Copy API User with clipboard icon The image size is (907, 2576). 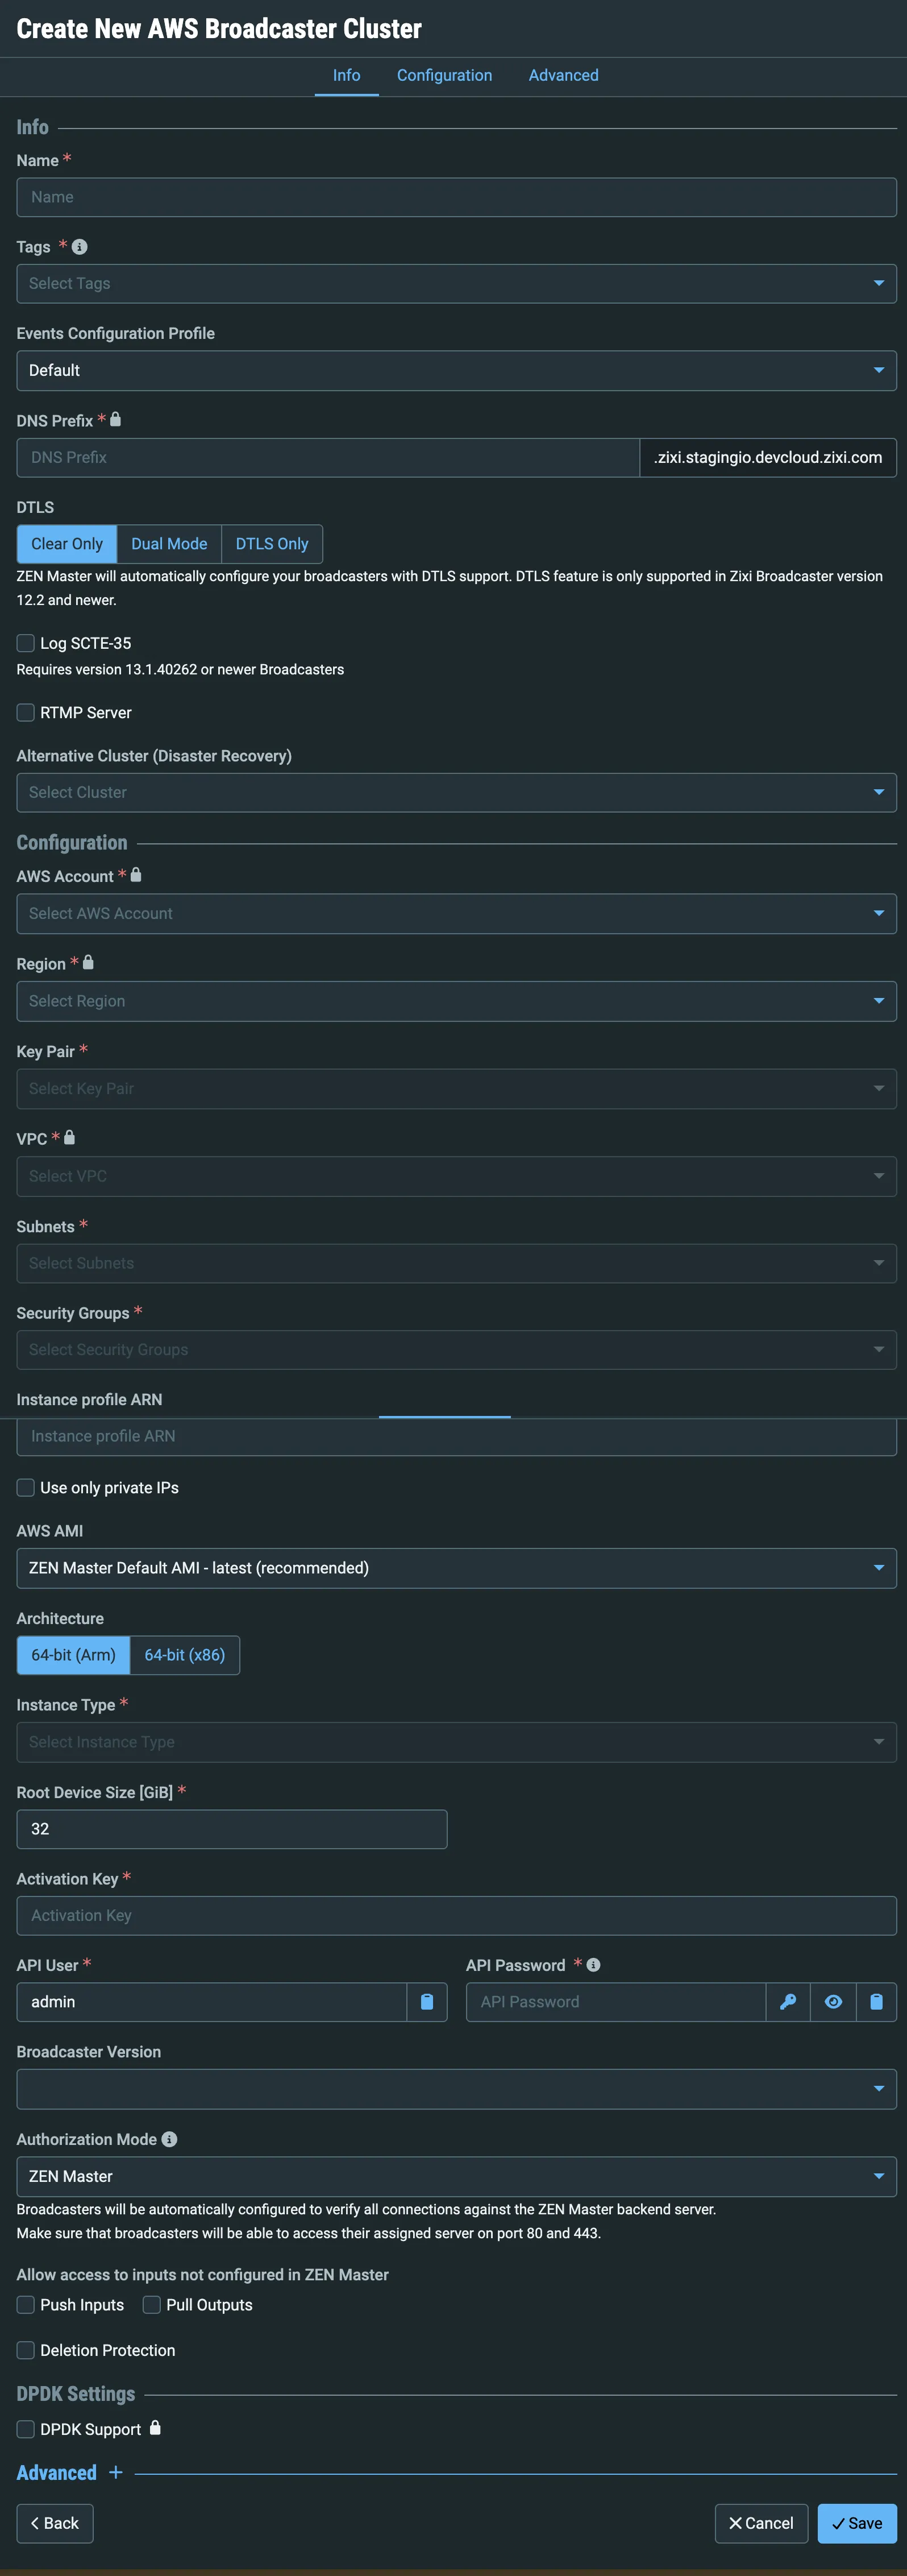pyautogui.click(x=427, y=2002)
